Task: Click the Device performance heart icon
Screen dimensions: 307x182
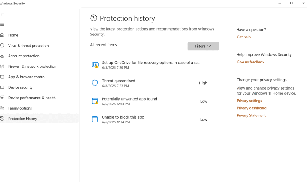Action: (2, 98)
